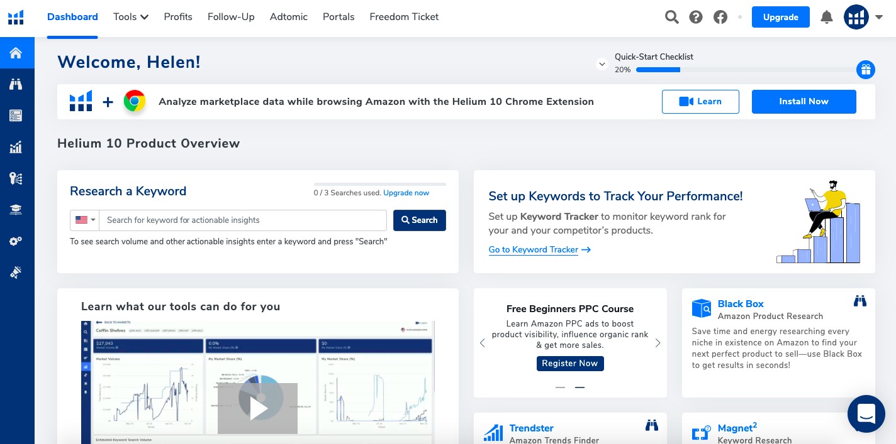This screenshot has height=444, width=896.
Task: Click the Free Beginners PPC Course heading
Action: tap(570, 308)
